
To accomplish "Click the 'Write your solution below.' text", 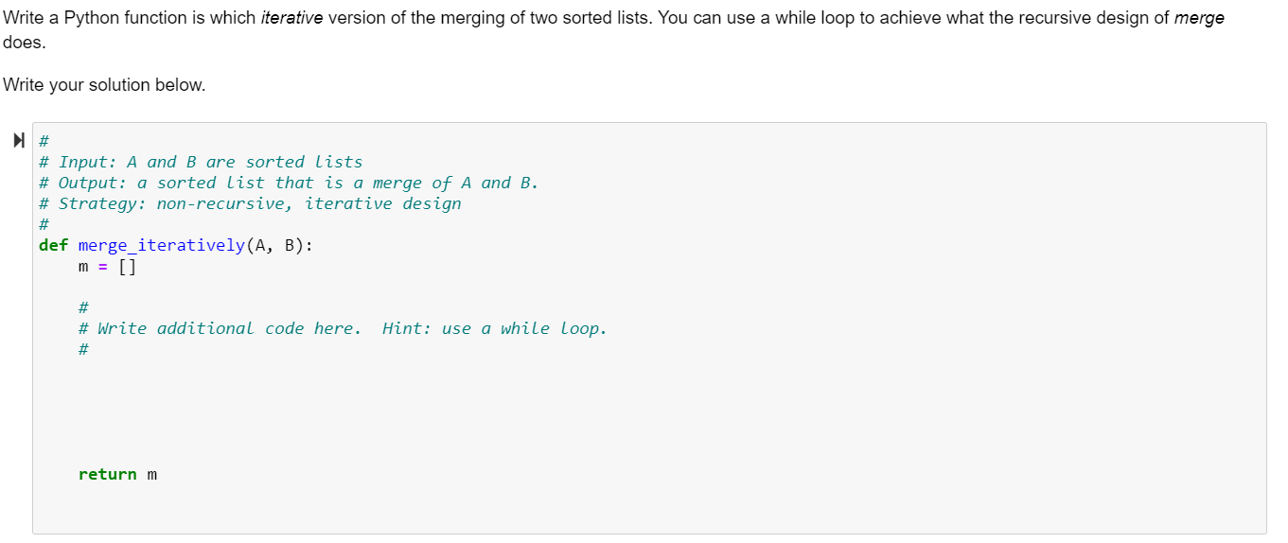I will [x=104, y=85].
